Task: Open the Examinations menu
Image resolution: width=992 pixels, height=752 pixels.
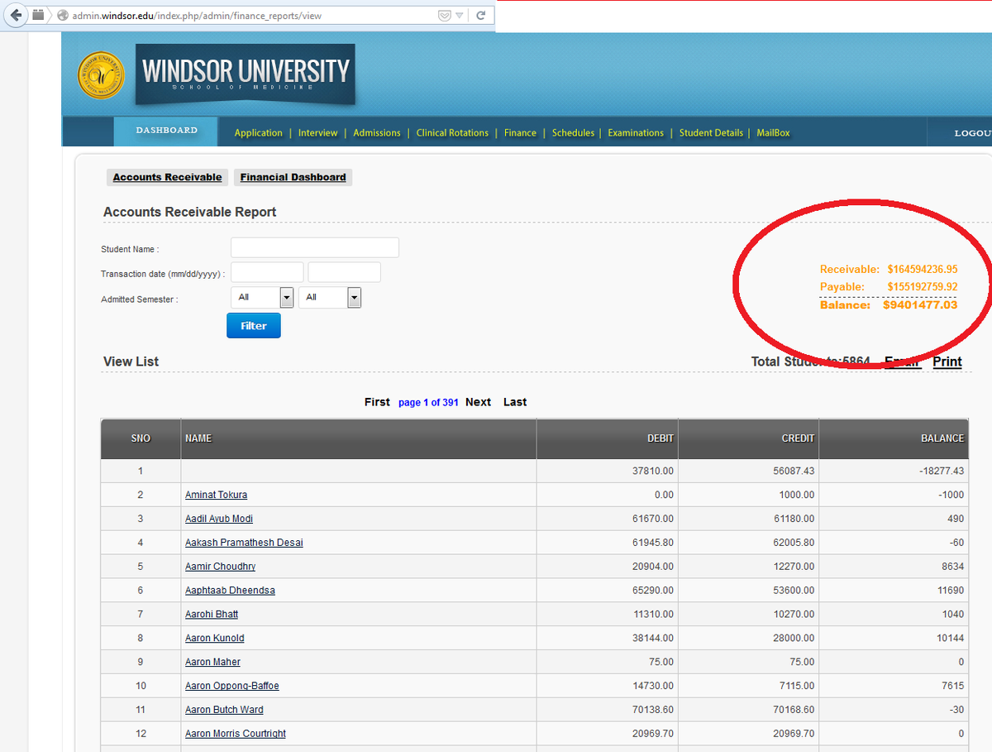Action: [636, 132]
